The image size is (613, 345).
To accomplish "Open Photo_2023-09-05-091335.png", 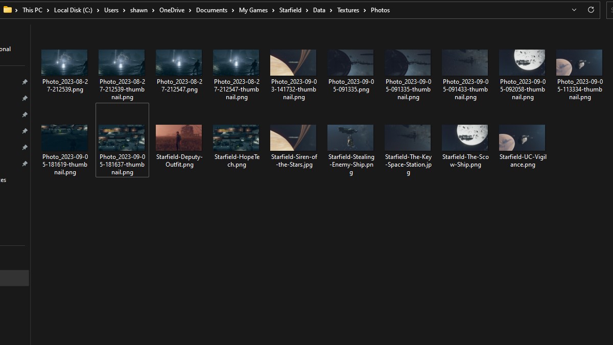I will coord(350,62).
